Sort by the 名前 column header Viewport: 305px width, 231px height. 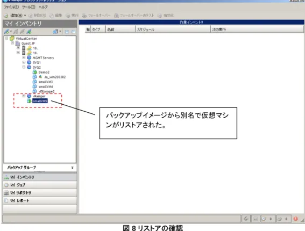(x=120, y=30)
